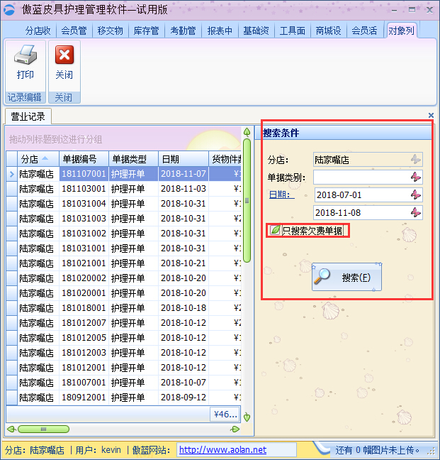440x460 pixels.
Task: Open 分店 陆家嘴店 dropdown arrow
Action: (x=415, y=160)
